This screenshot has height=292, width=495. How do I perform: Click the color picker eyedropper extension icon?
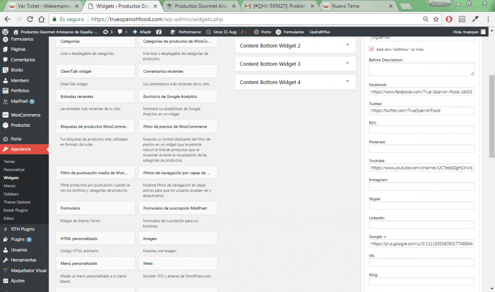(x=475, y=19)
